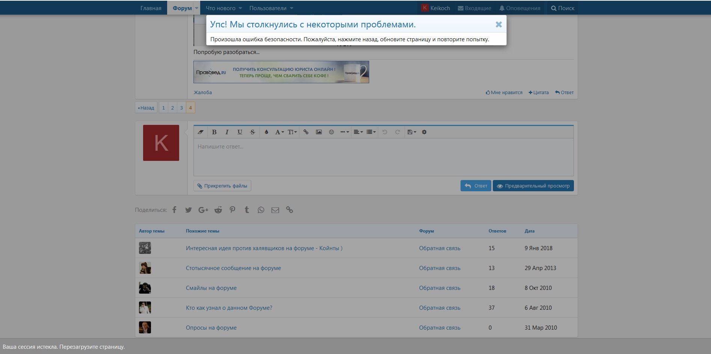Screen dimensions: 711x354
Task: Toggle italic text formatting
Action: tap(227, 132)
